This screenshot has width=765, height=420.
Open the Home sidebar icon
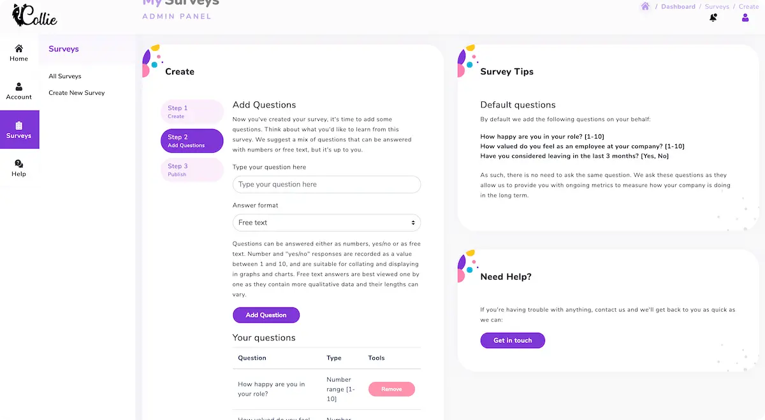coord(19,48)
